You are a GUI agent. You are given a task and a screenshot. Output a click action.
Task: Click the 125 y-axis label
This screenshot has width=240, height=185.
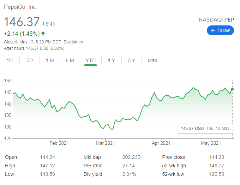coord(8,138)
